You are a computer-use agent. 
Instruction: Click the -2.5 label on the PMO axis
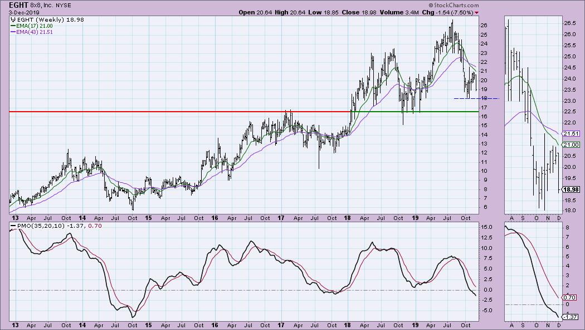coord(487,300)
